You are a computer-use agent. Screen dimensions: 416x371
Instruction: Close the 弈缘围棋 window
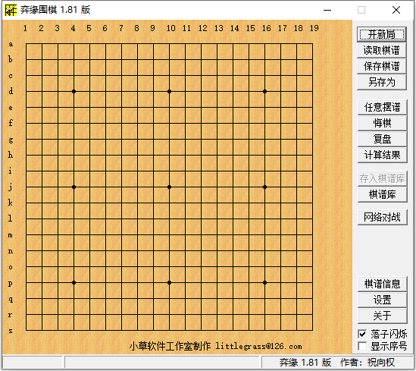point(396,10)
